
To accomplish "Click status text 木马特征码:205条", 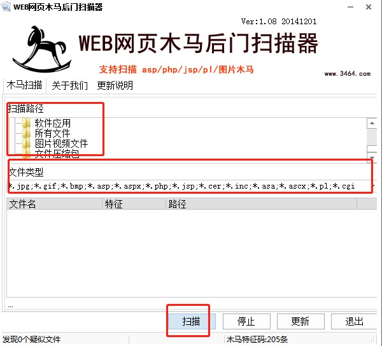I will tap(257, 340).
